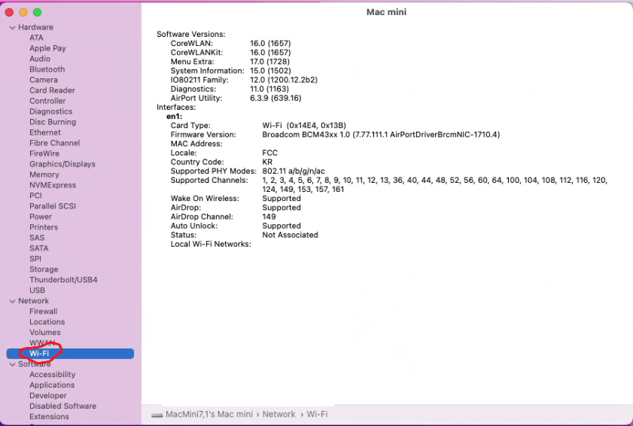The image size is (633, 426).
Task: Click the IO80211 Family version value
Action: 284,80
